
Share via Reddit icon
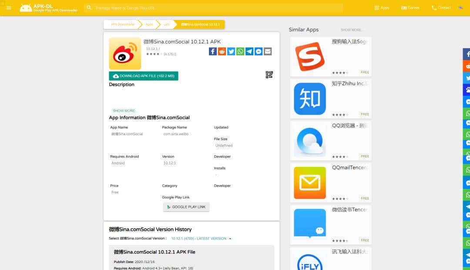click(x=222, y=51)
